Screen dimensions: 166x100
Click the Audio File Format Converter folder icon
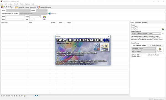tap(16, 7)
